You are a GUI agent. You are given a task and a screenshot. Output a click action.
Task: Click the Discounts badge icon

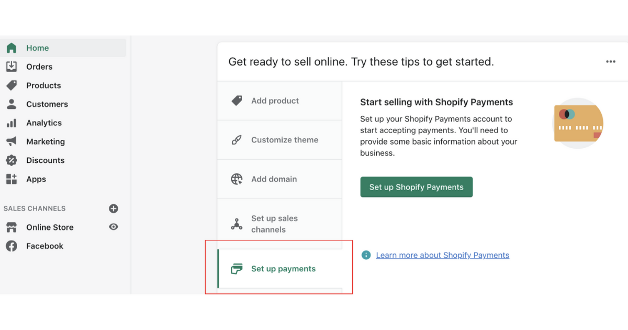click(12, 160)
